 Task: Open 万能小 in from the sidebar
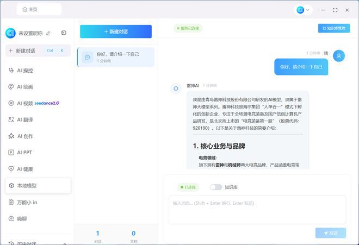pyautogui.click(x=38, y=202)
